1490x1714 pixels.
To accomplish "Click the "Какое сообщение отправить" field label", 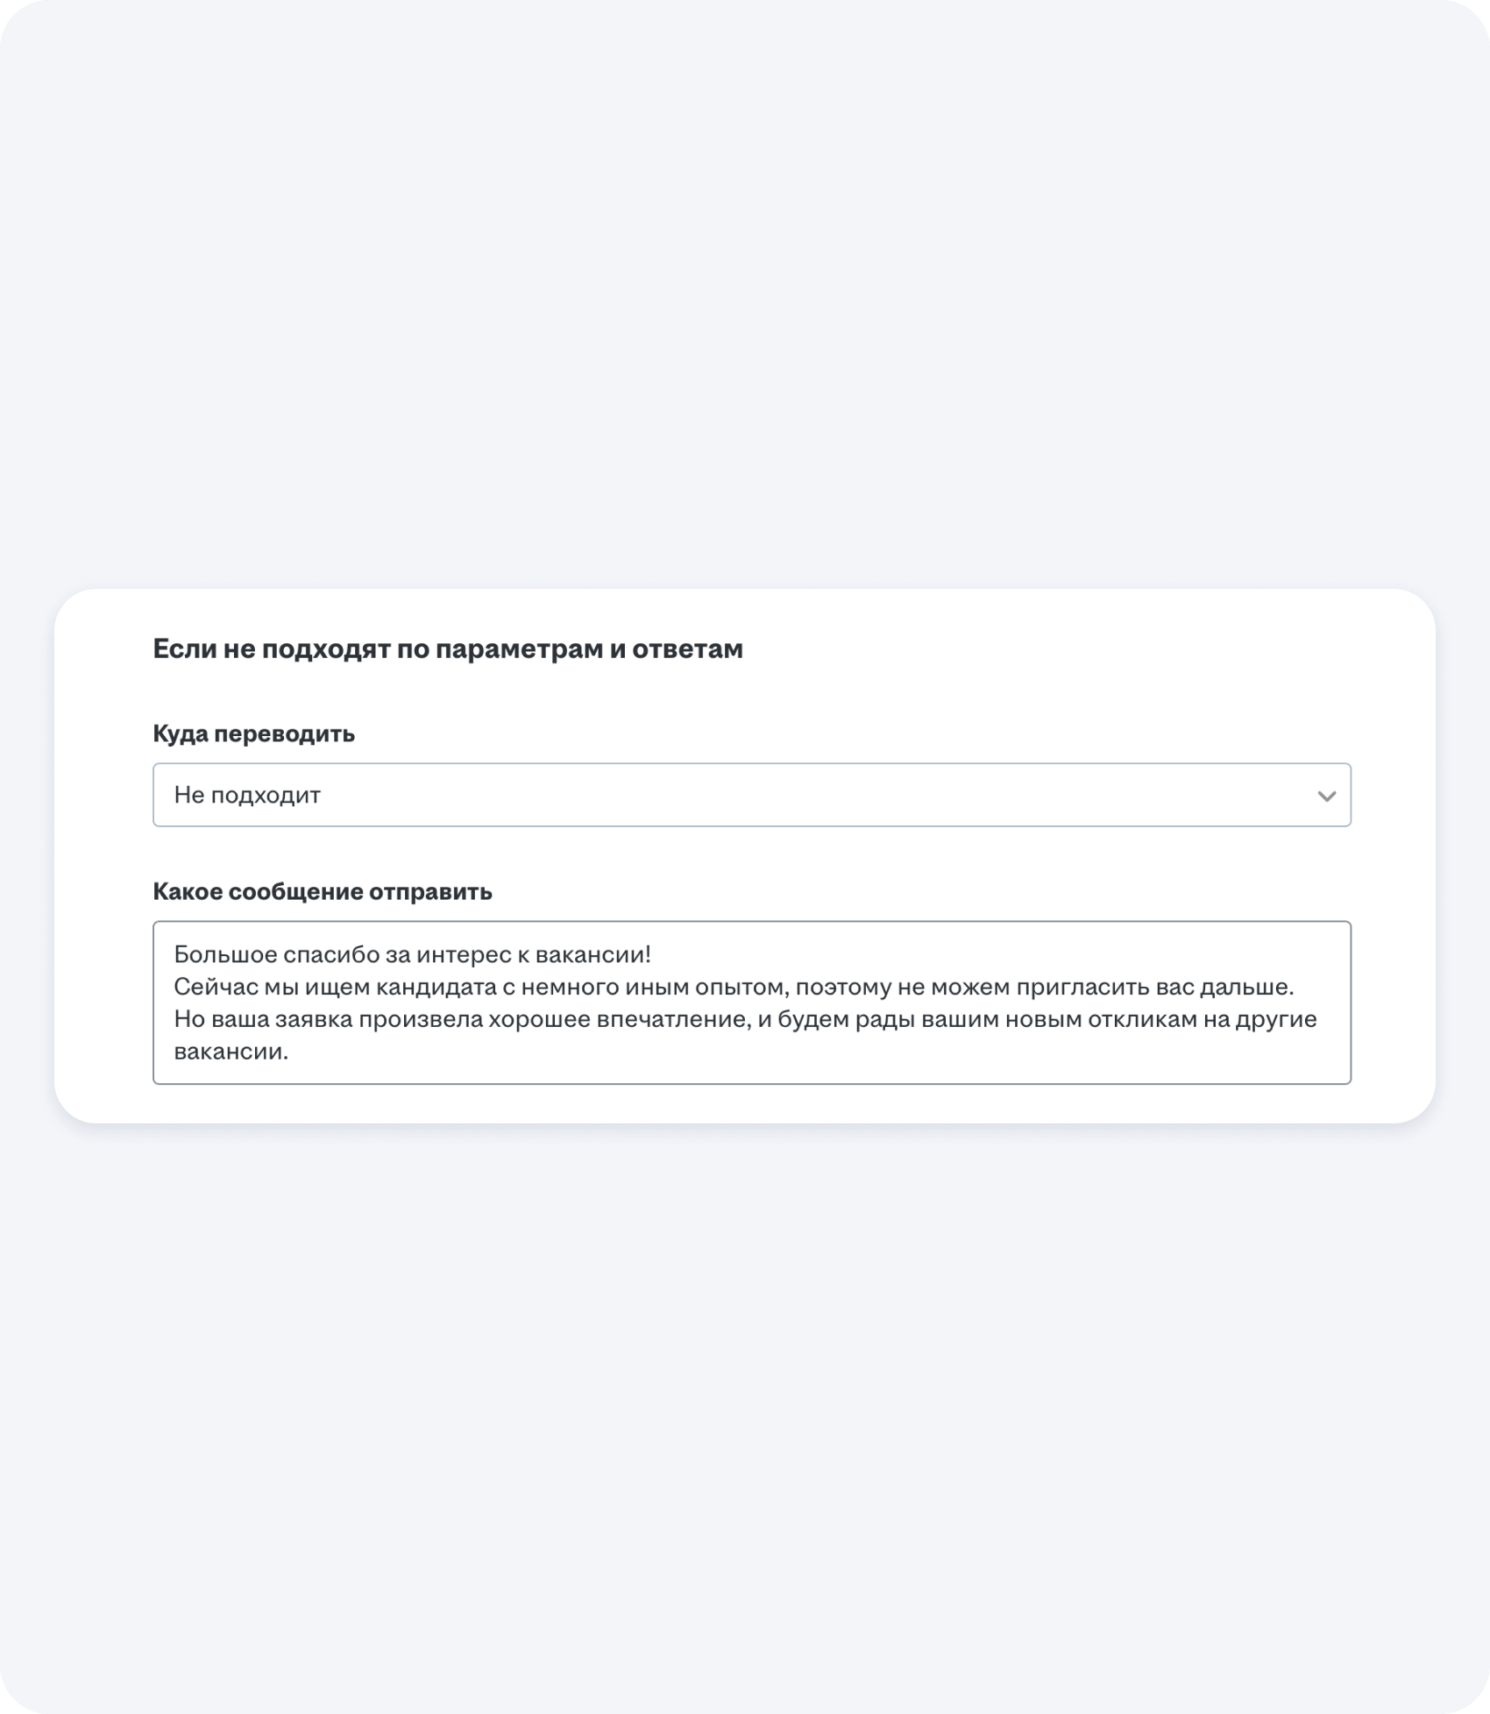I will 323,891.
